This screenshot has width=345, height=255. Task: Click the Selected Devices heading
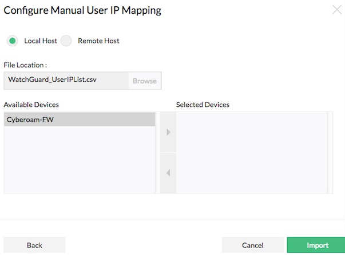203,105
